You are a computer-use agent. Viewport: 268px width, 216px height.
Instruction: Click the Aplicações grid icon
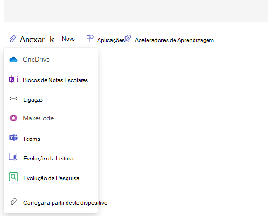pos(90,39)
